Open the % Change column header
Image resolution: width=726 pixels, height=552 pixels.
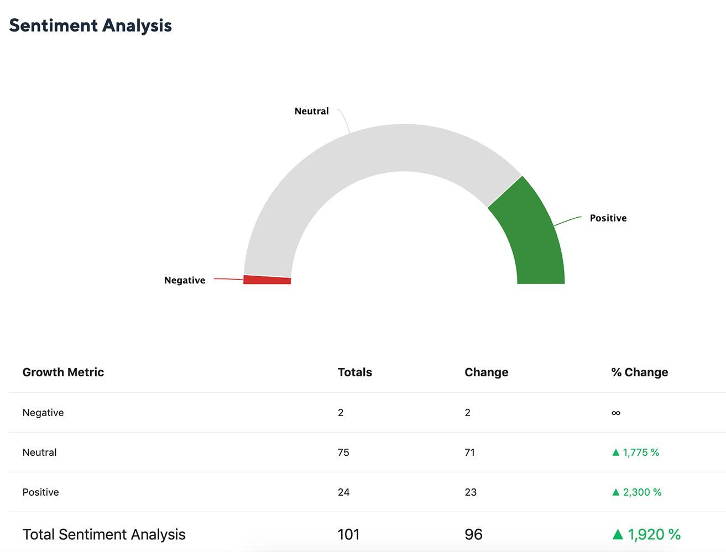pos(639,372)
